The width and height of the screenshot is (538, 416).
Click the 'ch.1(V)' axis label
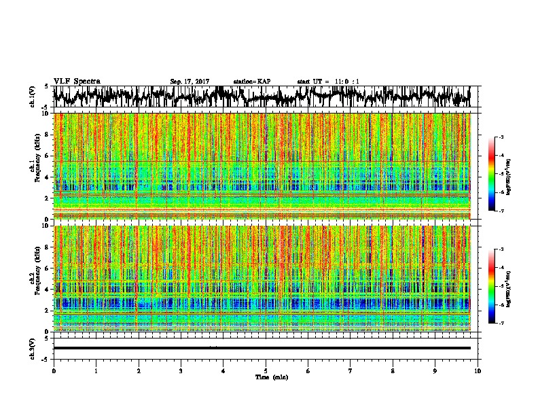[32, 97]
